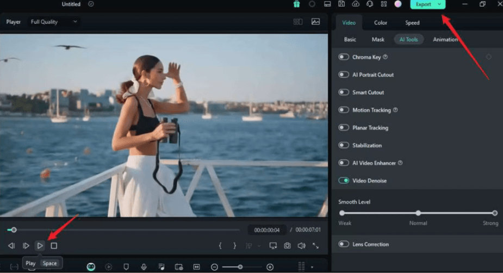Zoom out the timeline with the minus button
Screen dimensions: 503x273
pyautogui.click(x=214, y=267)
